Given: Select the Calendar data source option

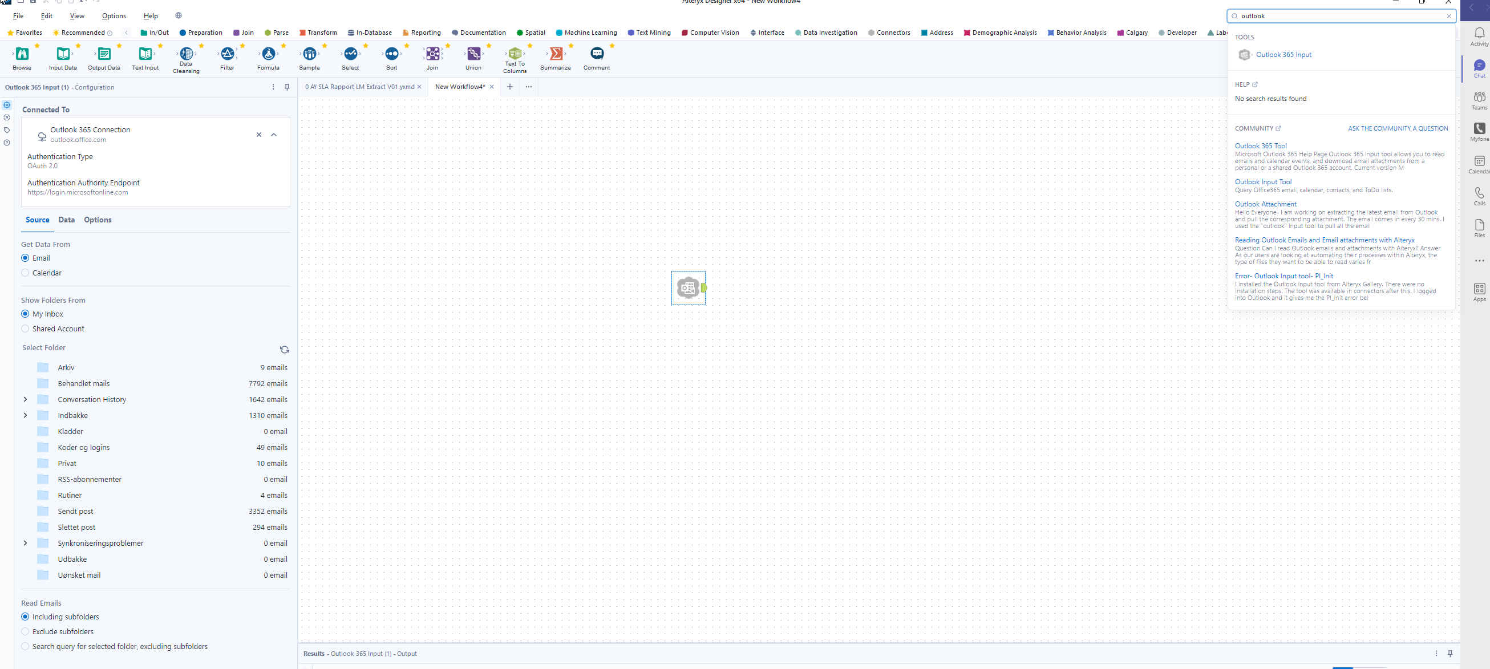Looking at the screenshot, I should (x=26, y=273).
